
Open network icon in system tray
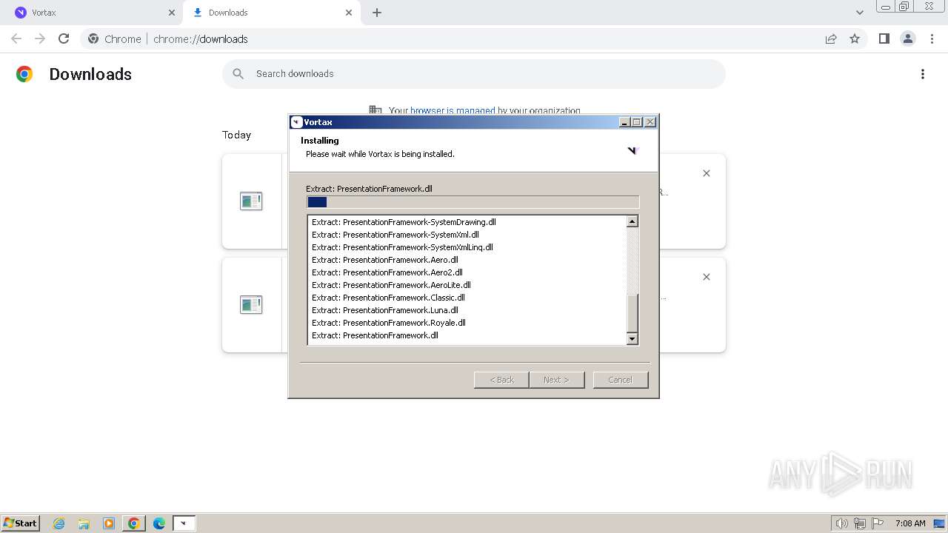tap(860, 523)
